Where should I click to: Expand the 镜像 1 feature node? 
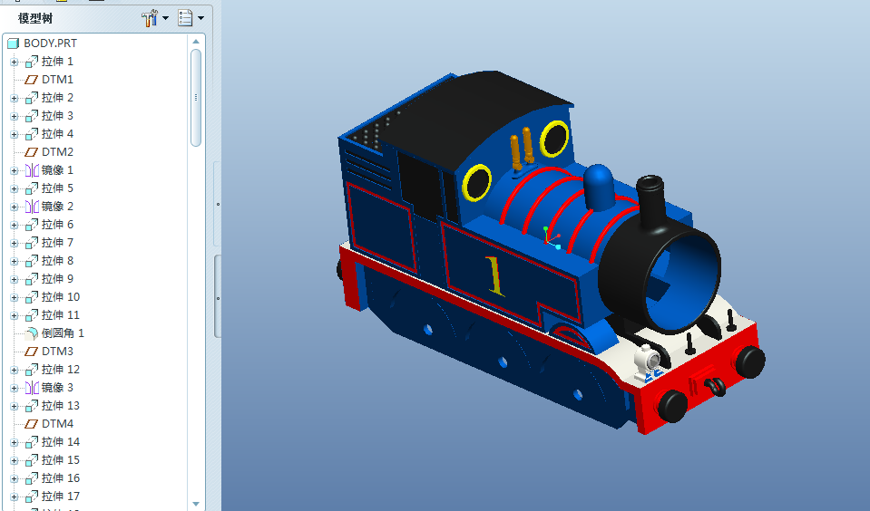[x=14, y=170]
